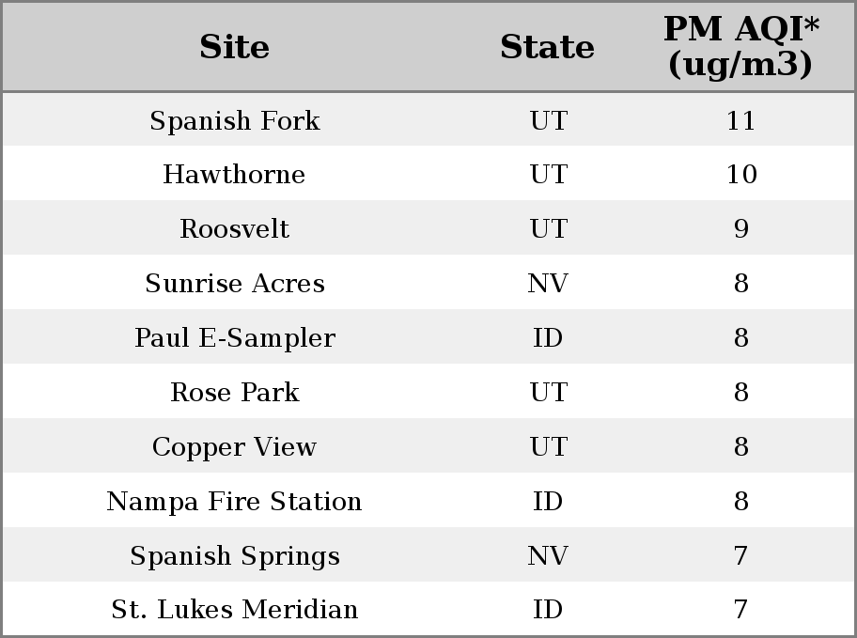The height and width of the screenshot is (638, 857).
Task: Click ID state in Paul E-Sampler row
Action: (548, 338)
